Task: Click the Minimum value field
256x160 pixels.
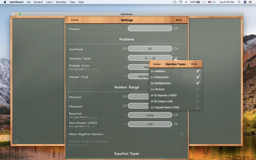Action: 139,97
